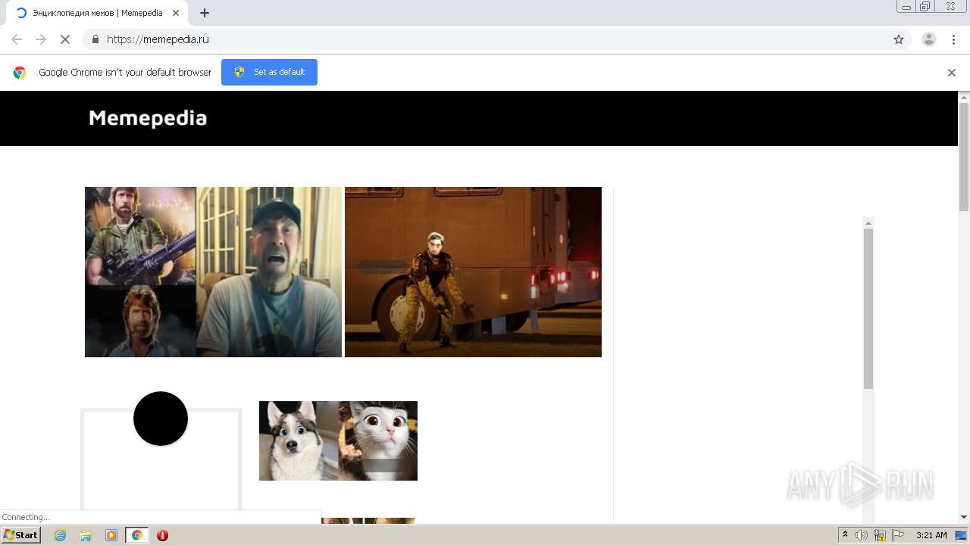Open a new browser tab
Screen dimensions: 970x545
[x=205, y=13]
